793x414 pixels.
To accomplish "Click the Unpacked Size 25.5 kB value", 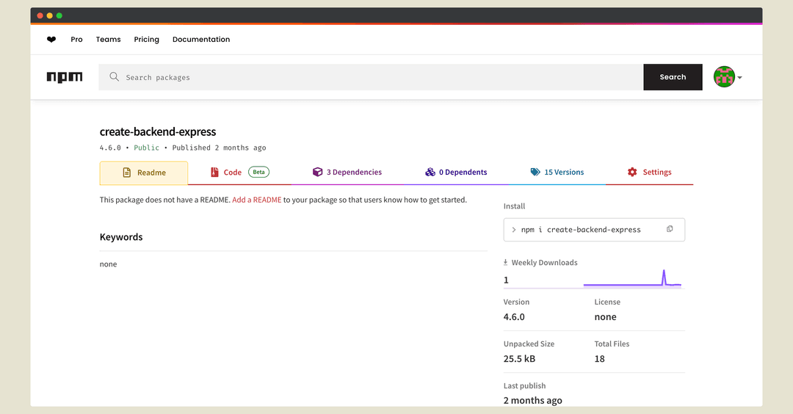I will pyautogui.click(x=519, y=359).
